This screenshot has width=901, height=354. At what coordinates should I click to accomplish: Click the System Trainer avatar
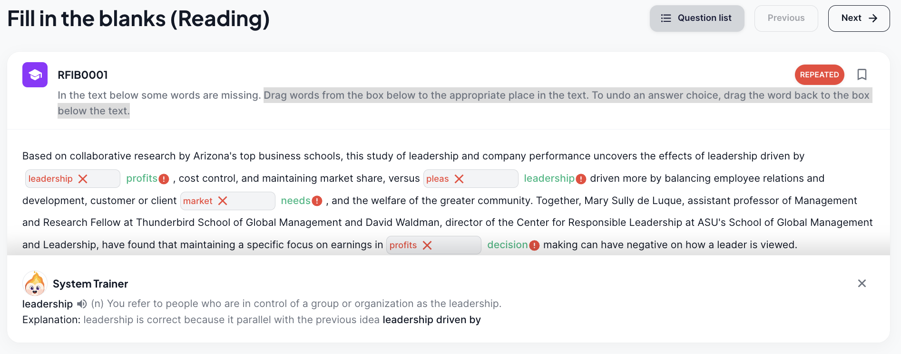point(35,283)
